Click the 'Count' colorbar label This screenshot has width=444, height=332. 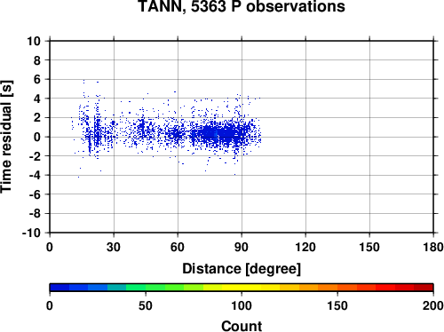242,326
